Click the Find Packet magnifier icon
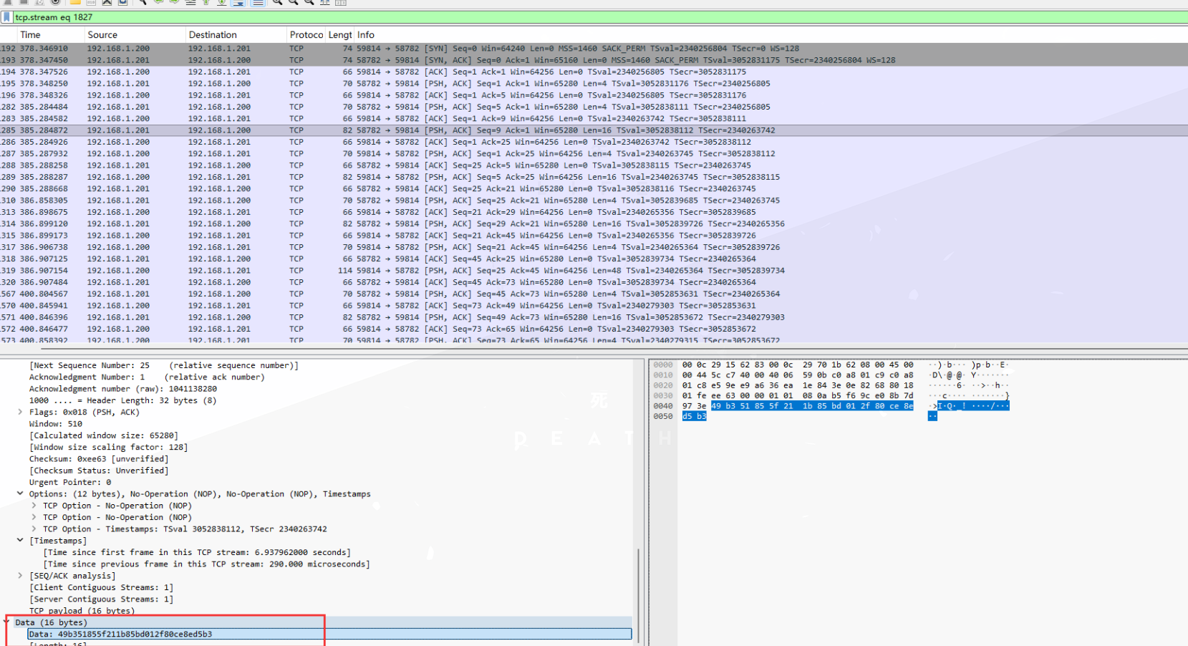The image size is (1188, 646). click(143, 2)
